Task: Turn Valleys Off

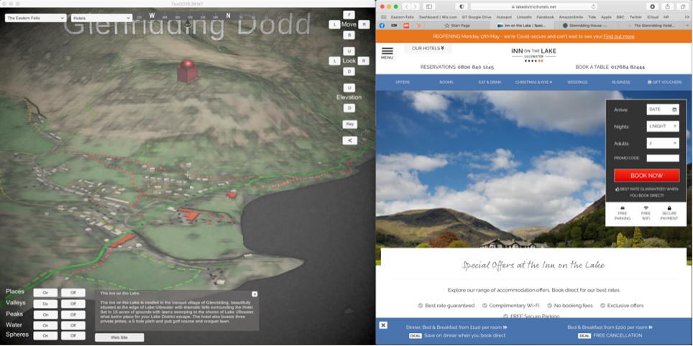Action: [x=73, y=304]
